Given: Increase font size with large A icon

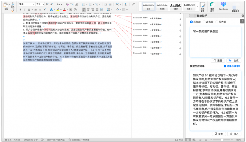Looking at the screenshot, I should (47, 4).
